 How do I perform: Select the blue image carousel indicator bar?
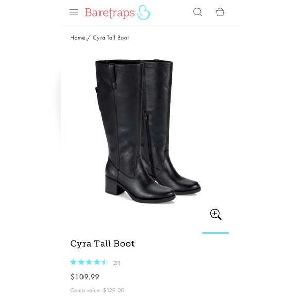(x=215, y=233)
